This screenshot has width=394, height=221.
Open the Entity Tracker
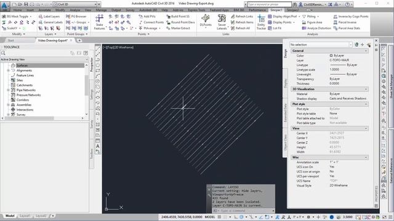261,22
